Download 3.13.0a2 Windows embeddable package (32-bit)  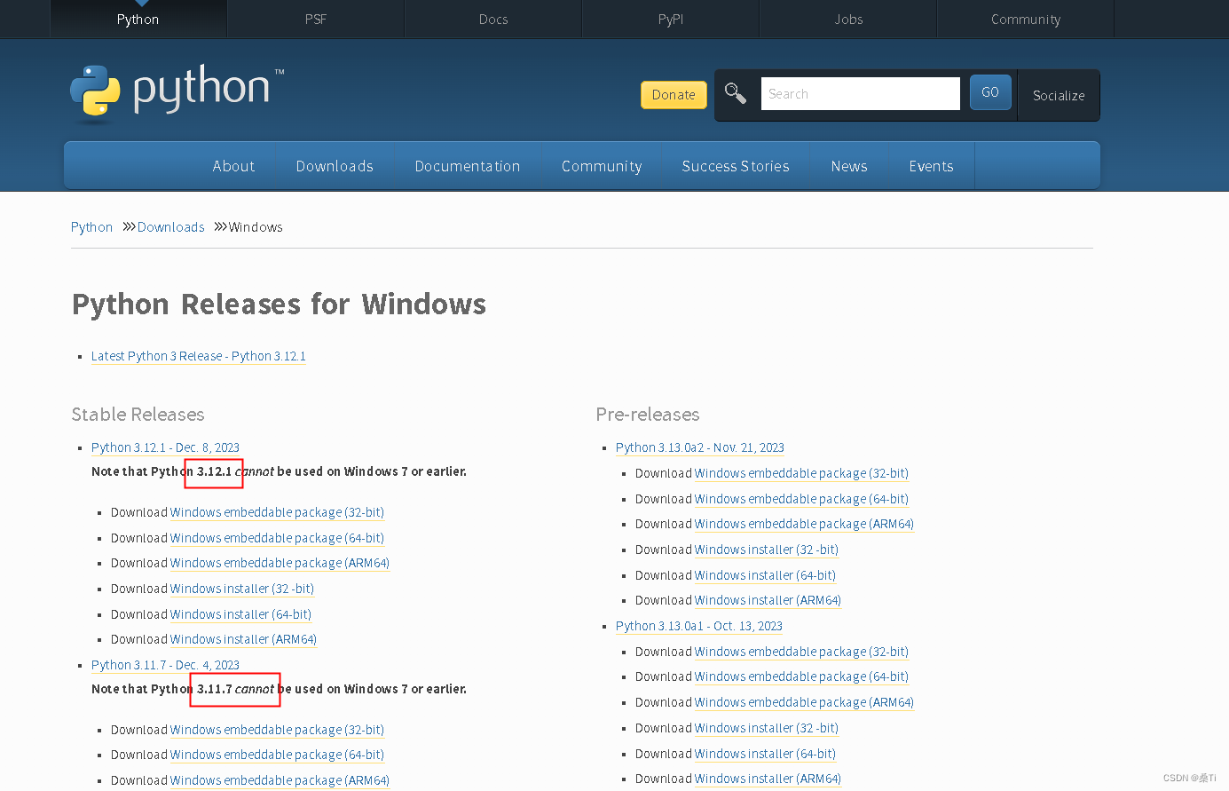pyautogui.click(x=801, y=473)
